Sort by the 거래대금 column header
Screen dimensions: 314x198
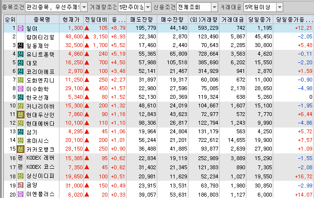233,20
